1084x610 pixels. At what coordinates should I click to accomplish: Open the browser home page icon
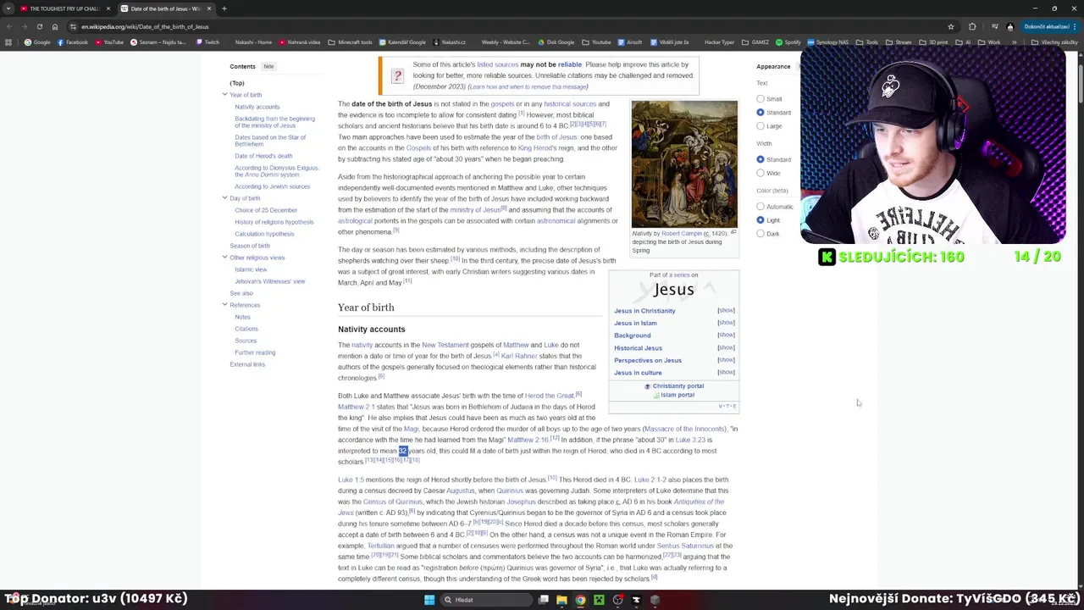(x=54, y=26)
